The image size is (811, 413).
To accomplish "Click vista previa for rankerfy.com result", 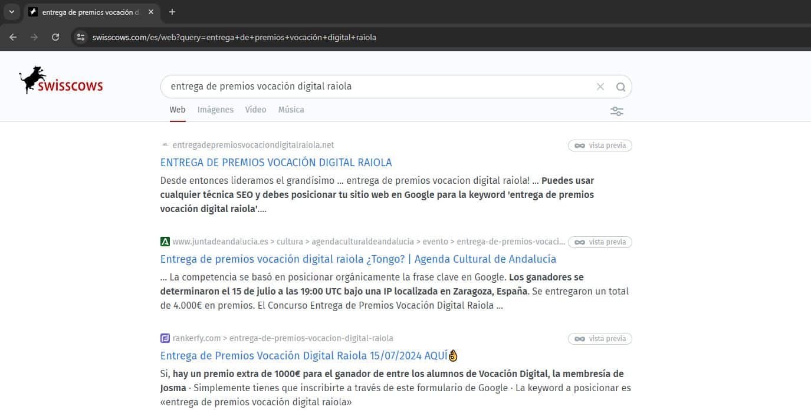I will point(600,339).
